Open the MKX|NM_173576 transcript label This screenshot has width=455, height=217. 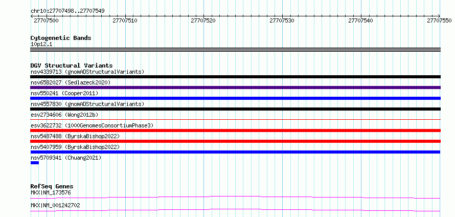51,192
